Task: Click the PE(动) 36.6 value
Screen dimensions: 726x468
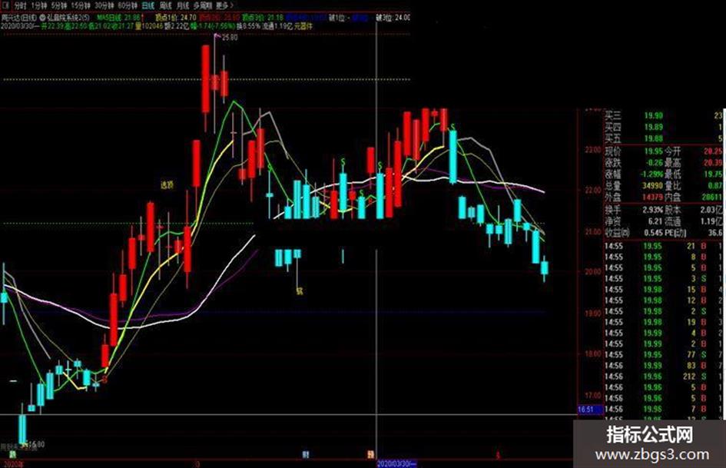Action: pos(715,233)
